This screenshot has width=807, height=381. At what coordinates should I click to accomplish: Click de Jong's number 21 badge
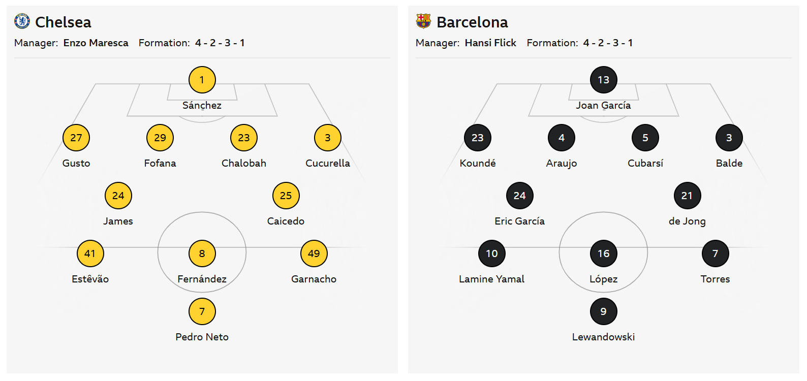click(687, 196)
